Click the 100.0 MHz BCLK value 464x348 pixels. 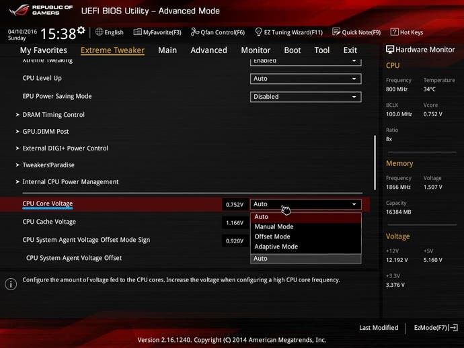click(399, 114)
